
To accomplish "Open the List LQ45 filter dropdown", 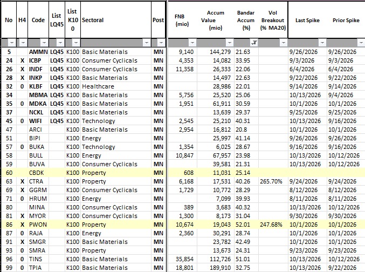I will click(60, 43).
